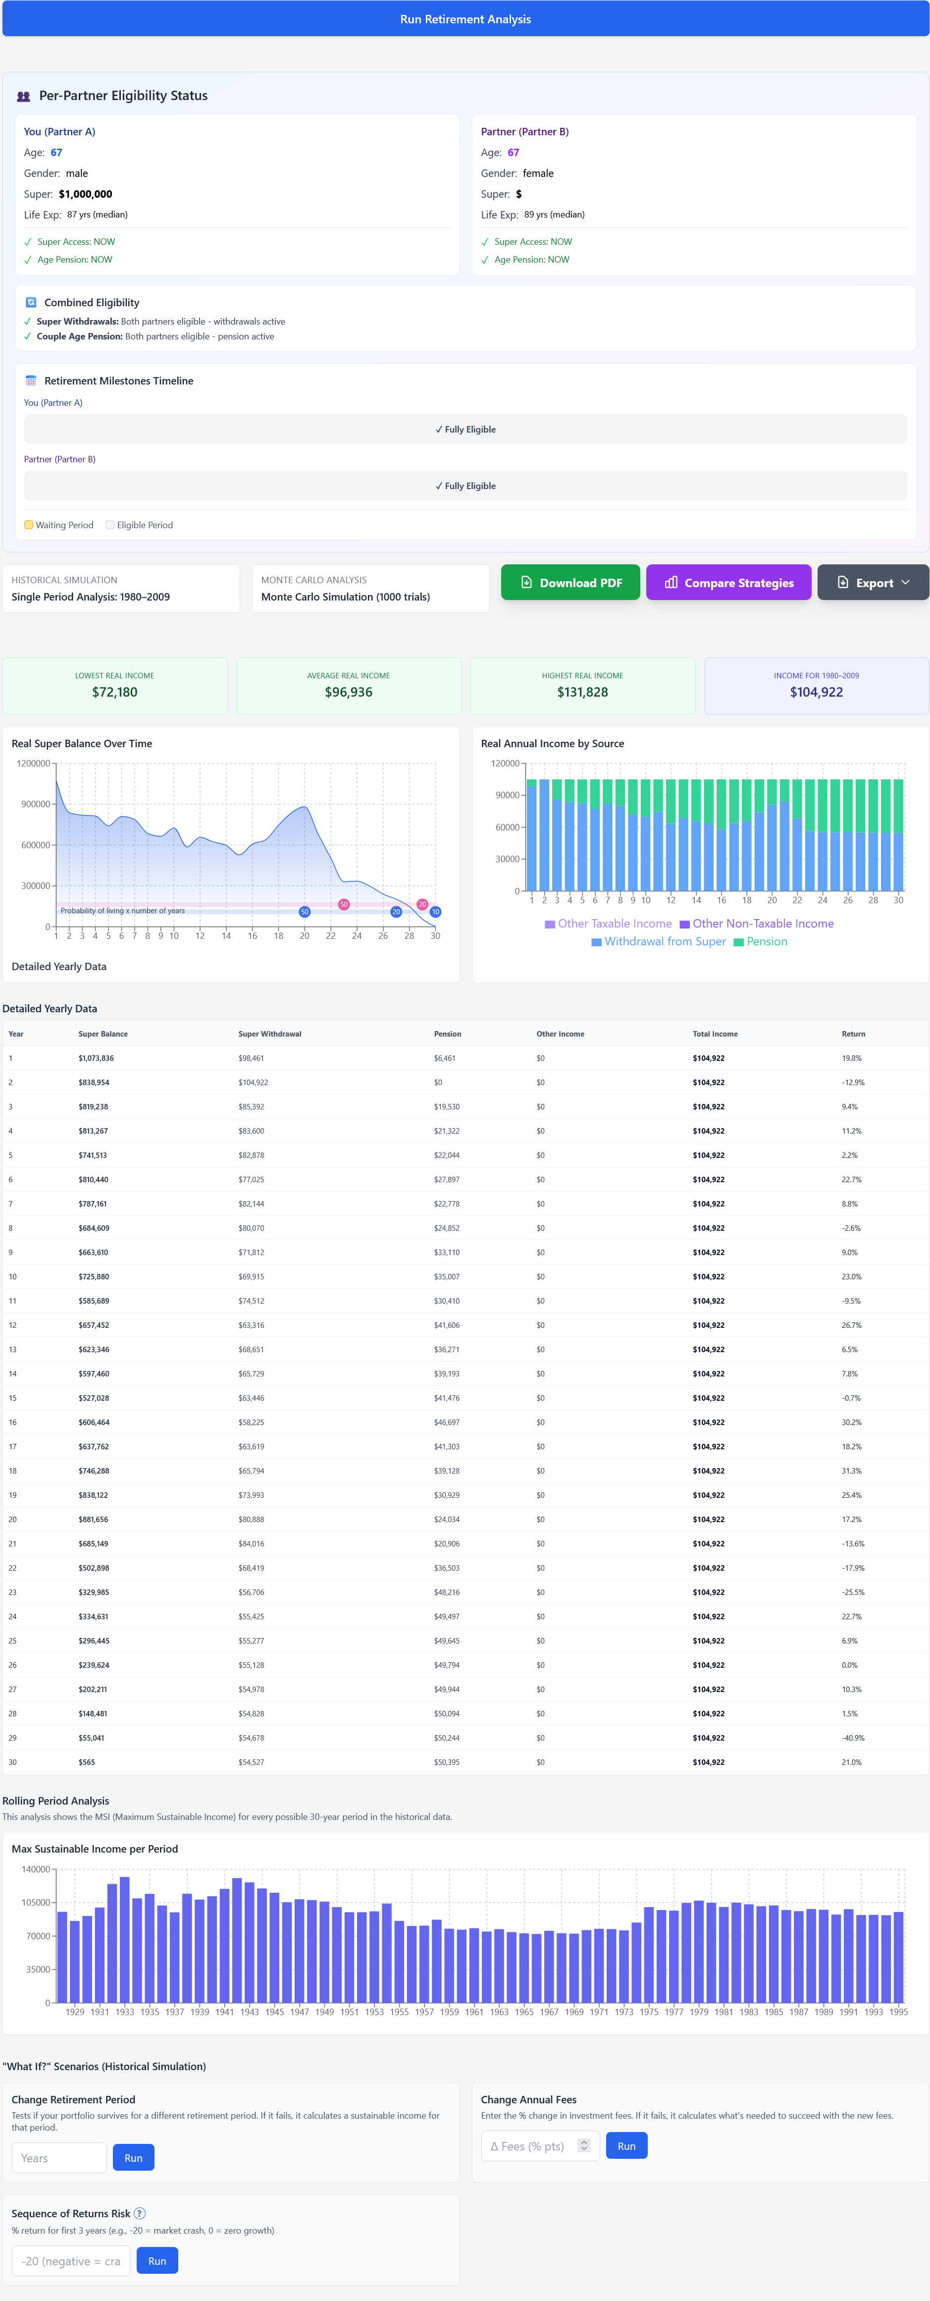Click the Retirement Milestones calendar icon
Image resolution: width=930 pixels, height=2301 pixels.
click(31, 381)
